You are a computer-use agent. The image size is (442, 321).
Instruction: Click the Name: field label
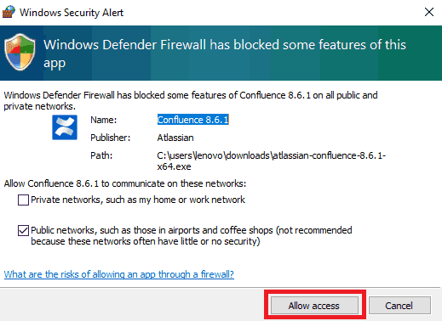[104, 120]
